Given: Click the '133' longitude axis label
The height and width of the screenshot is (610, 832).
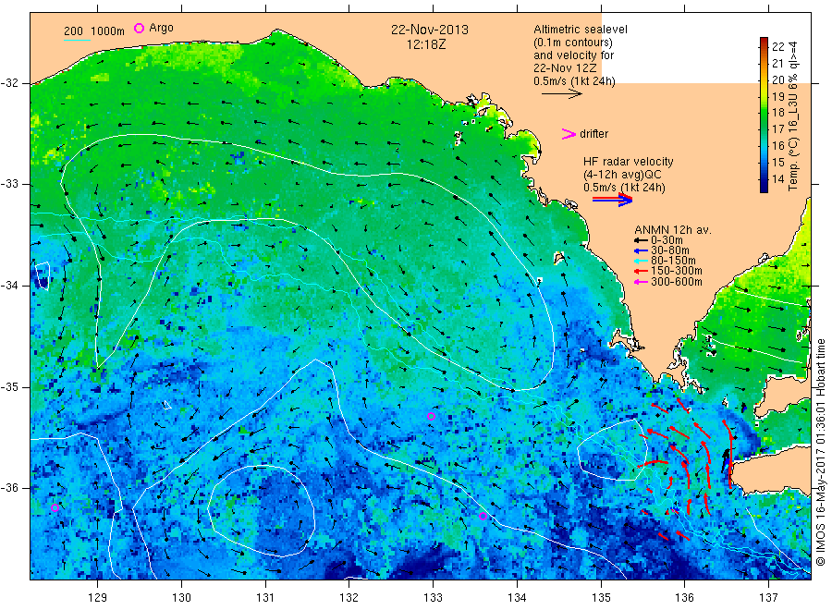Looking at the screenshot, I should [433, 597].
